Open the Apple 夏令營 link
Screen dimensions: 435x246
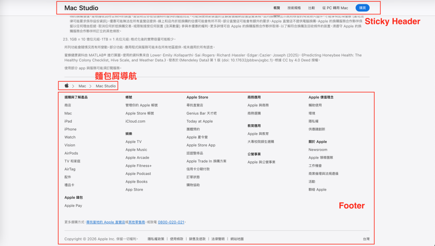point(197,137)
